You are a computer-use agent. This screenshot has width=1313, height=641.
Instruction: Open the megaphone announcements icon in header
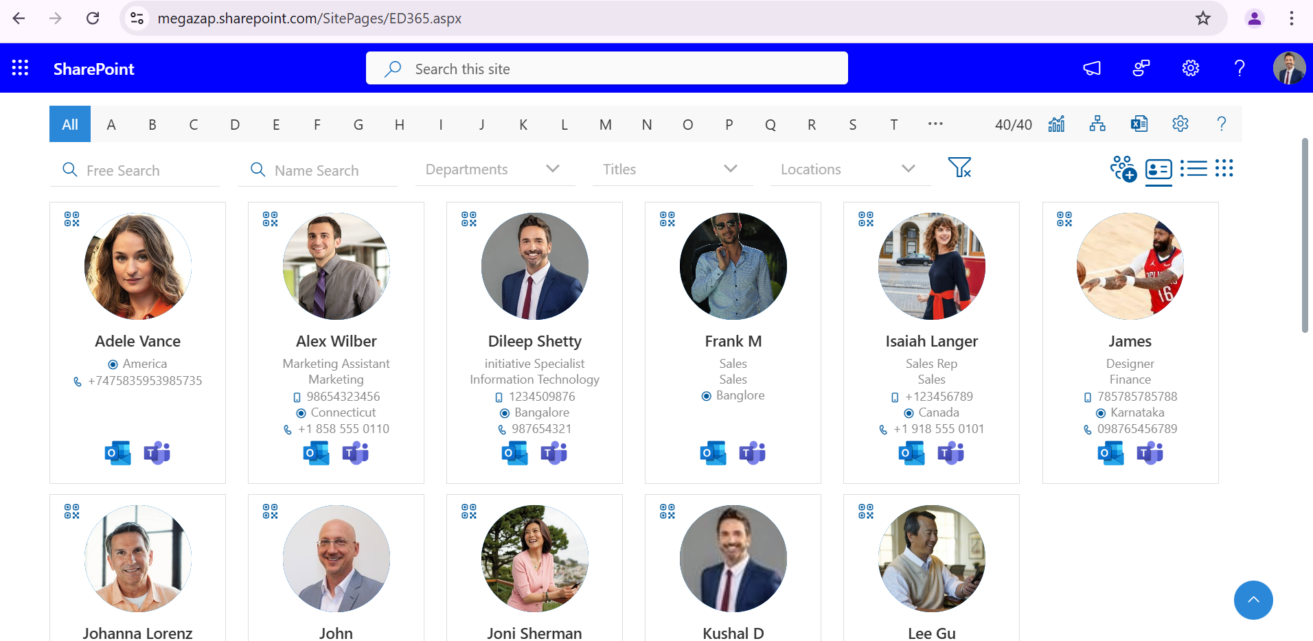pos(1092,68)
